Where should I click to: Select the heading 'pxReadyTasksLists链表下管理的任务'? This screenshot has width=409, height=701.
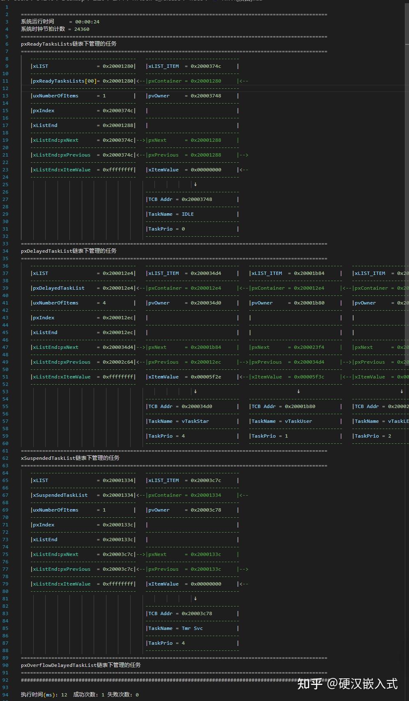tap(69, 44)
